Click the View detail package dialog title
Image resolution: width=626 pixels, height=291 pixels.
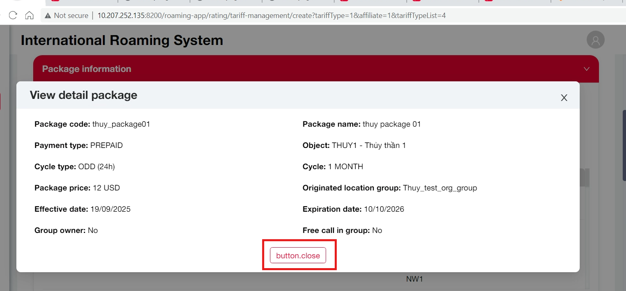coord(83,95)
